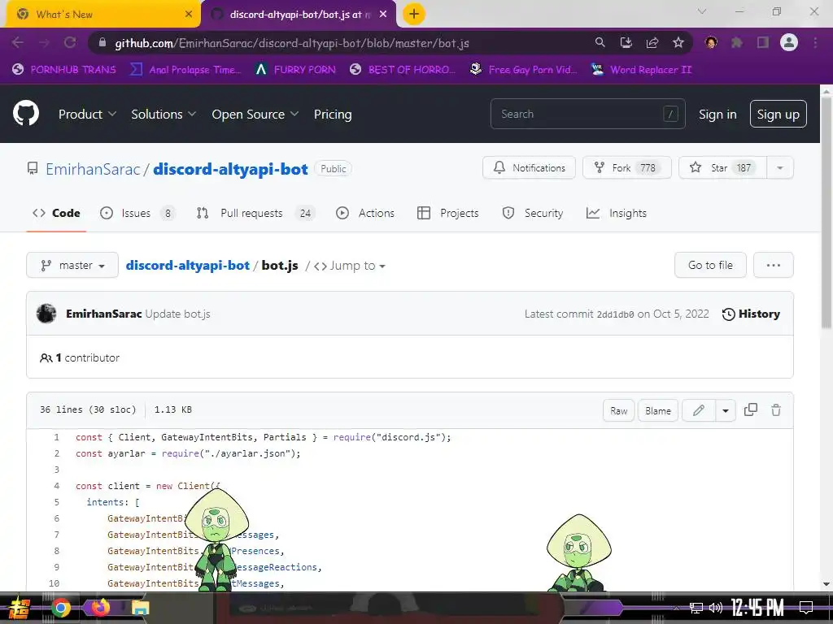Expand the Open Source menu

[x=255, y=114]
